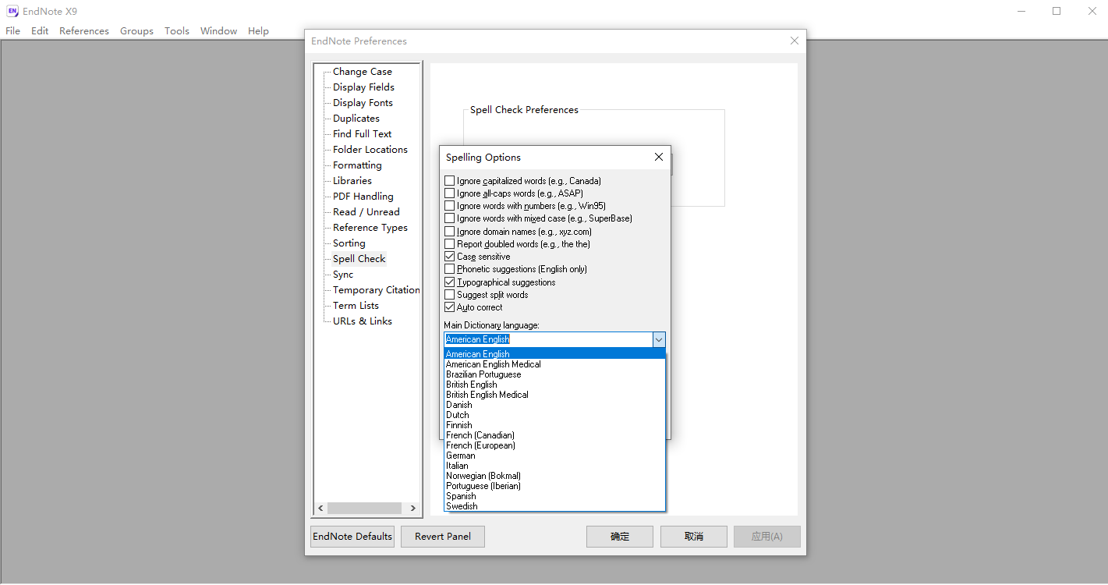1108x585 pixels.
Task: Collapse the Main Dictionary language dropdown arrow
Action: (x=659, y=339)
